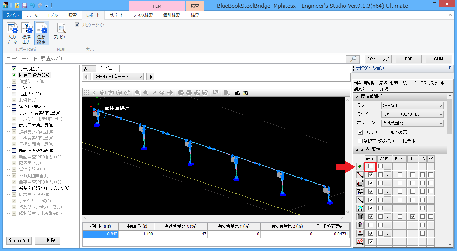457x251 pixels.
Task: Click the play arrow next to mode selector
Action: pyautogui.click(x=150, y=77)
